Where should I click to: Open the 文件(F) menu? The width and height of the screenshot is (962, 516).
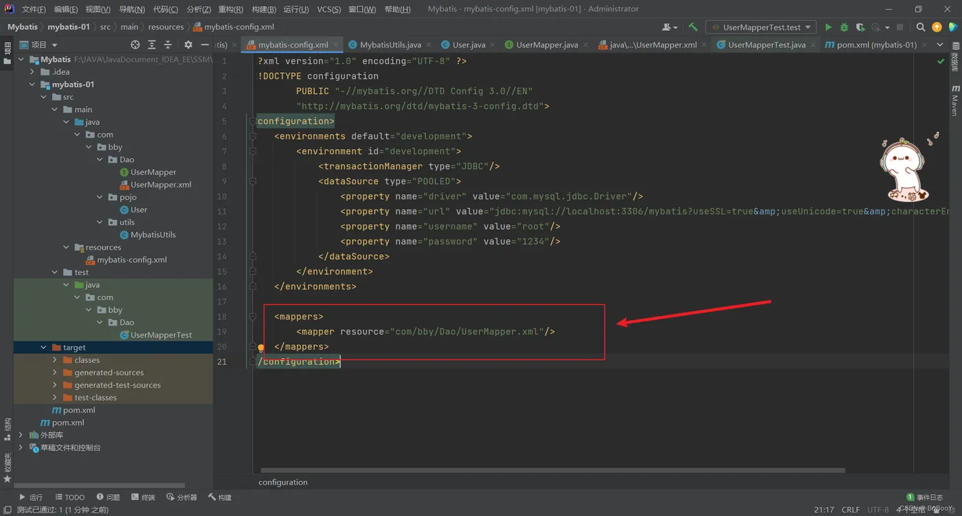coord(34,9)
